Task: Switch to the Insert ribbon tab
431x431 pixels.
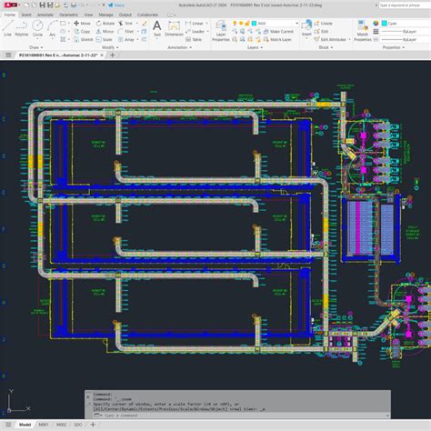Action: (26, 15)
